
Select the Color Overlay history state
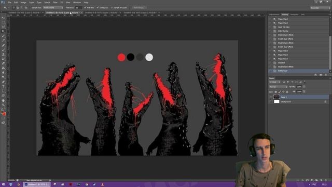coord(299,31)
